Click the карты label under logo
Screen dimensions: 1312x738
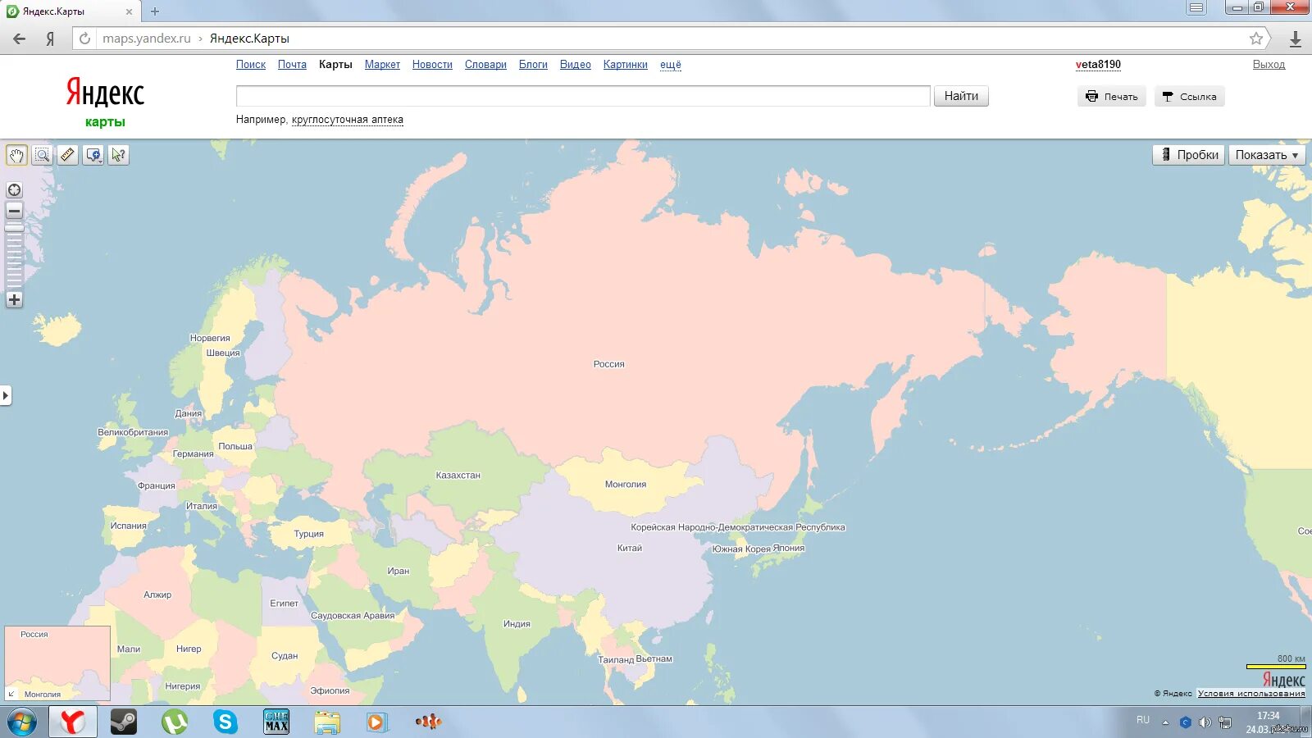pos(105,122)
